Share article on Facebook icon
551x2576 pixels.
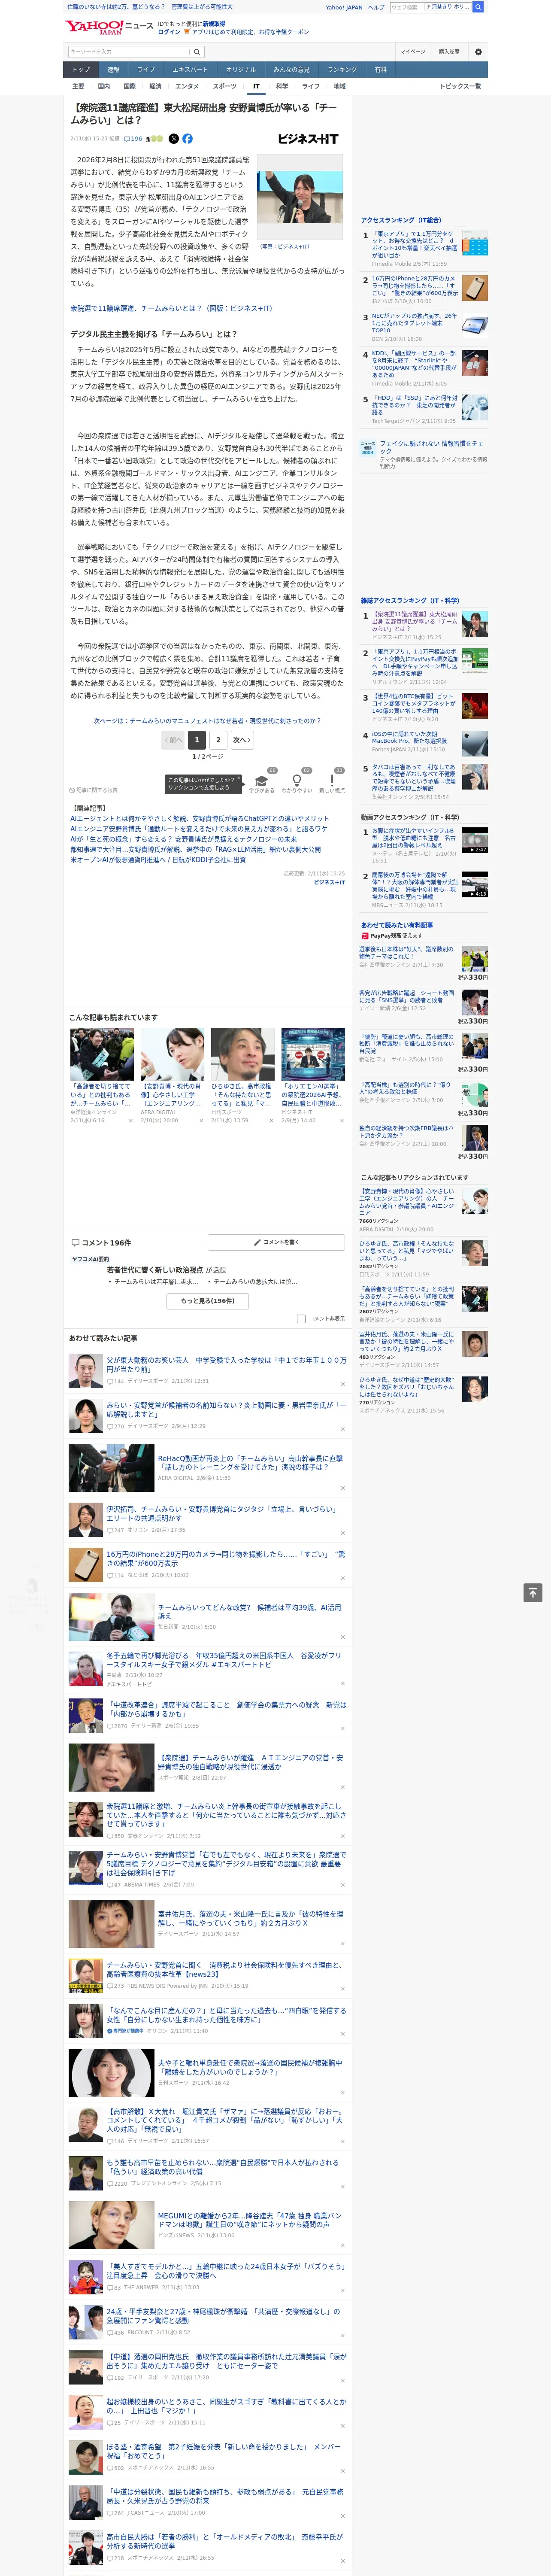click(x=187, y=139)
